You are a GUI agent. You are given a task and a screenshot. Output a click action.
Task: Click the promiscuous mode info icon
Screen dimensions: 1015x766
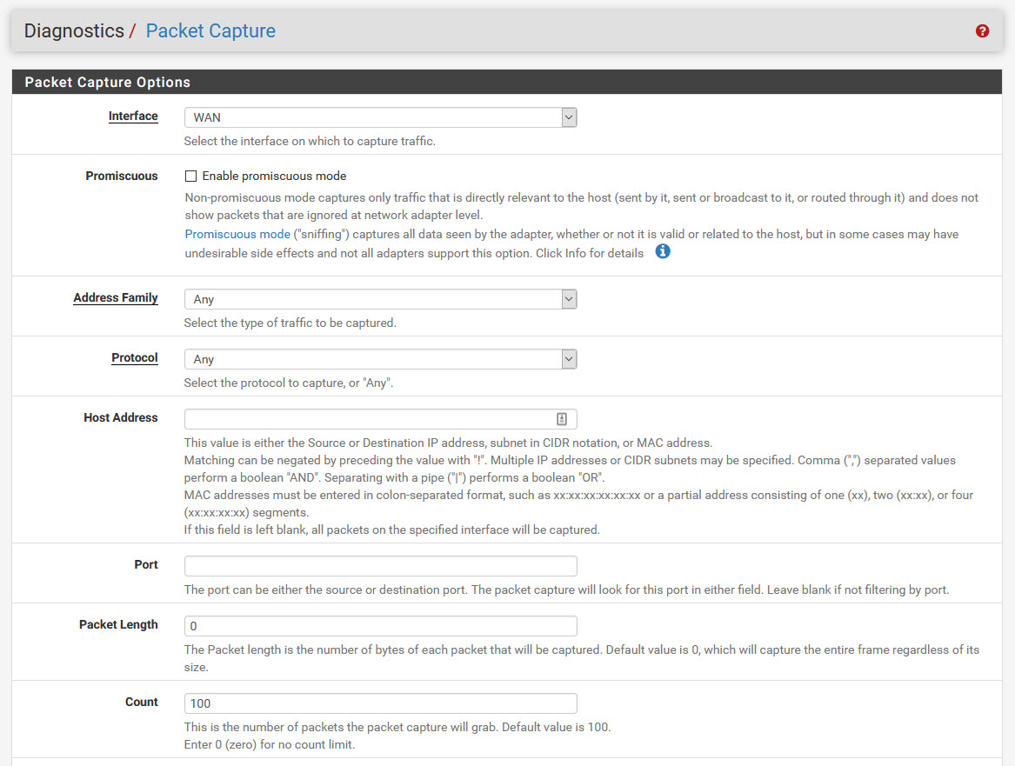[662, 251]
